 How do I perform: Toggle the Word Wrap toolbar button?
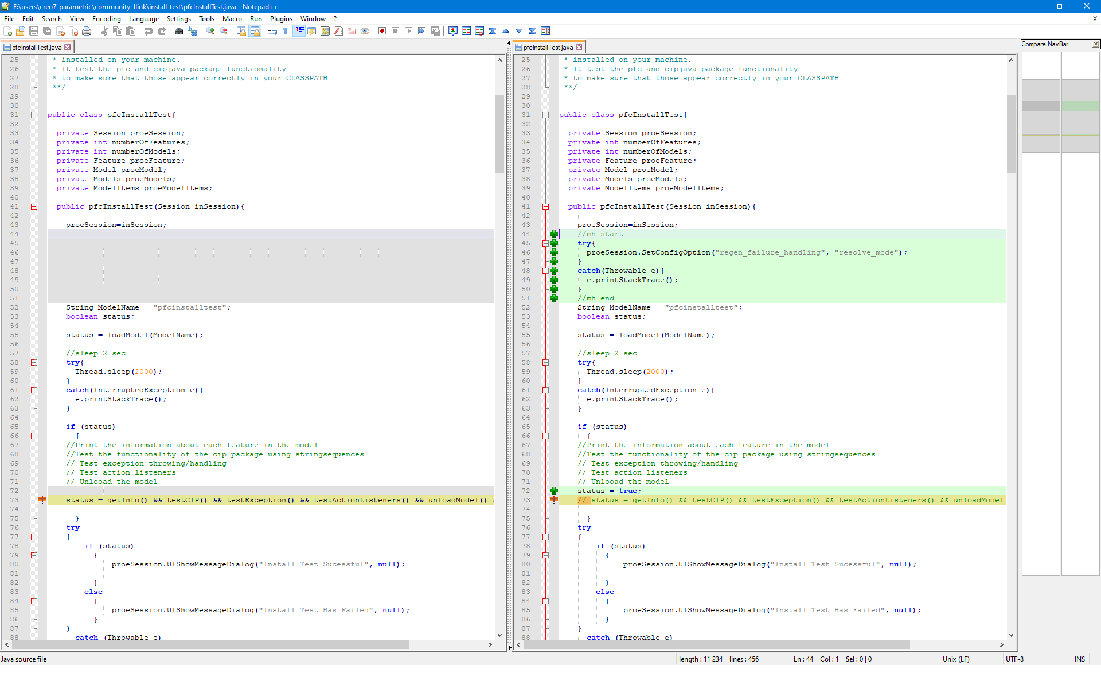[x=272, y=31]
